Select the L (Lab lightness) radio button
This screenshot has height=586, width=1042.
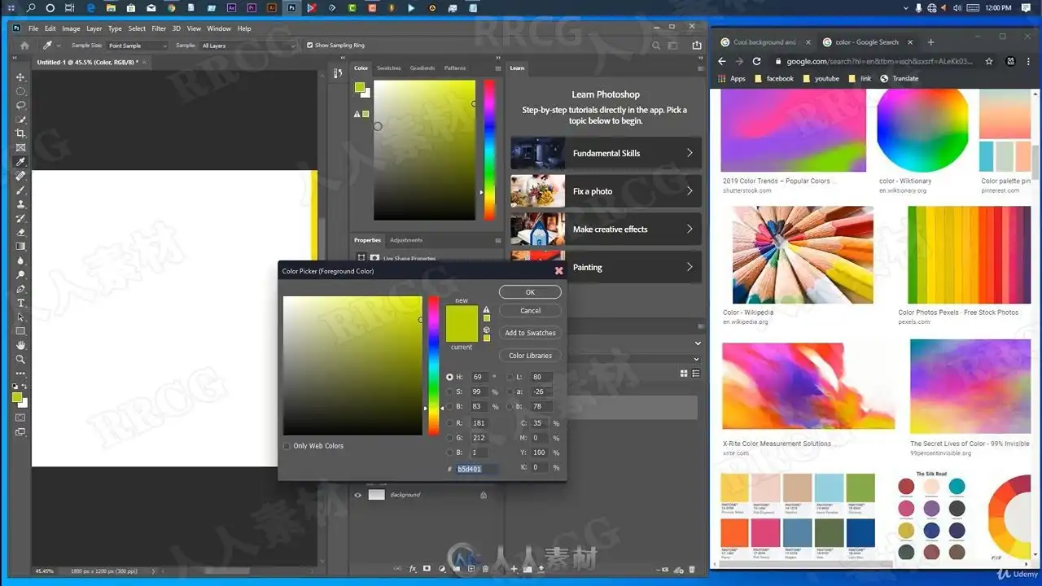pos(510,377)
